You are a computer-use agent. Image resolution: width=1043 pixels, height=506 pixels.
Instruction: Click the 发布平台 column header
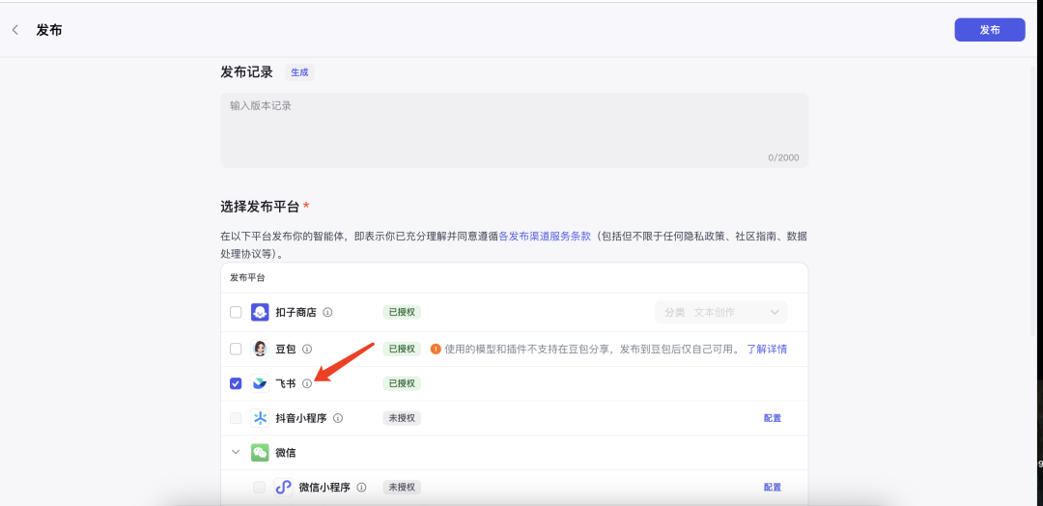point(247,278)
